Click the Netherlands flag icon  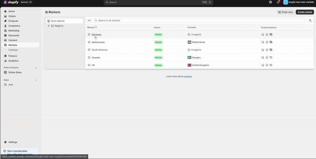[x=190, y=42]
